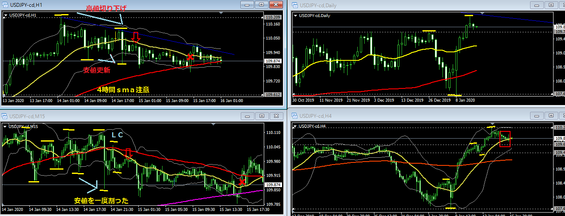The image size is (565, 216).
Task: Click the 110.209 price label in H1 chart
Action: (x=272, y=17)
